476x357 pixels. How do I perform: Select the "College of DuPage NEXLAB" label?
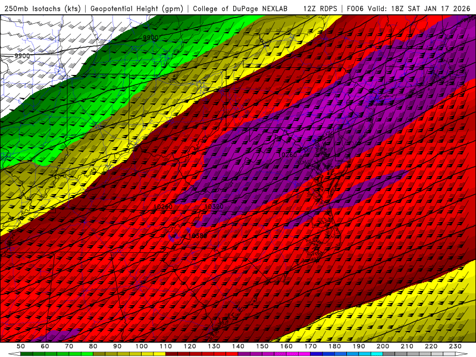click(x=240, y=8)
